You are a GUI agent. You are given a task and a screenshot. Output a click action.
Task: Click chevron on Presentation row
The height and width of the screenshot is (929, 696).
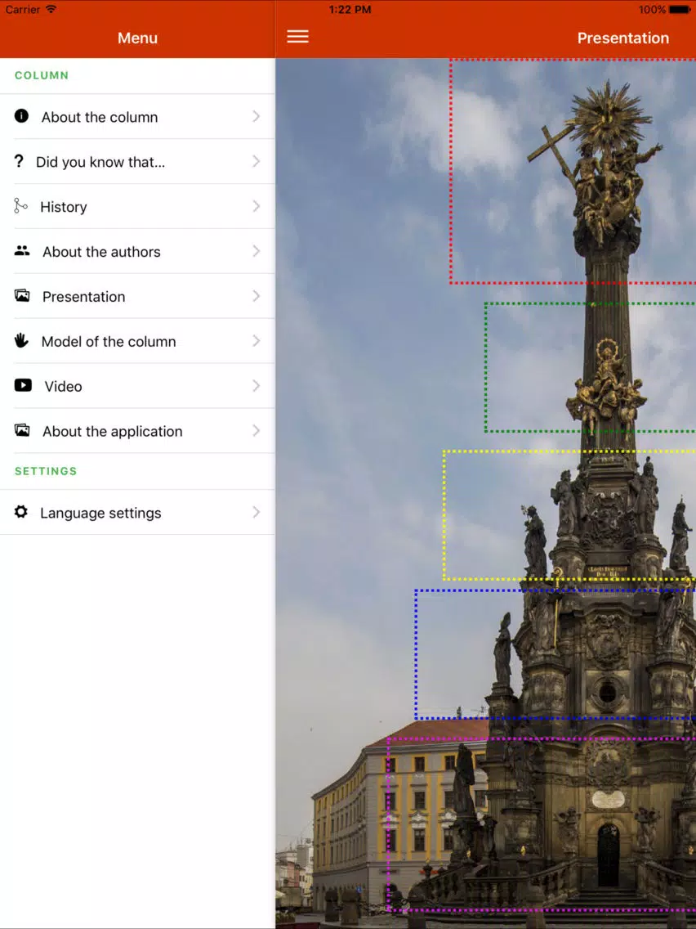257,296
